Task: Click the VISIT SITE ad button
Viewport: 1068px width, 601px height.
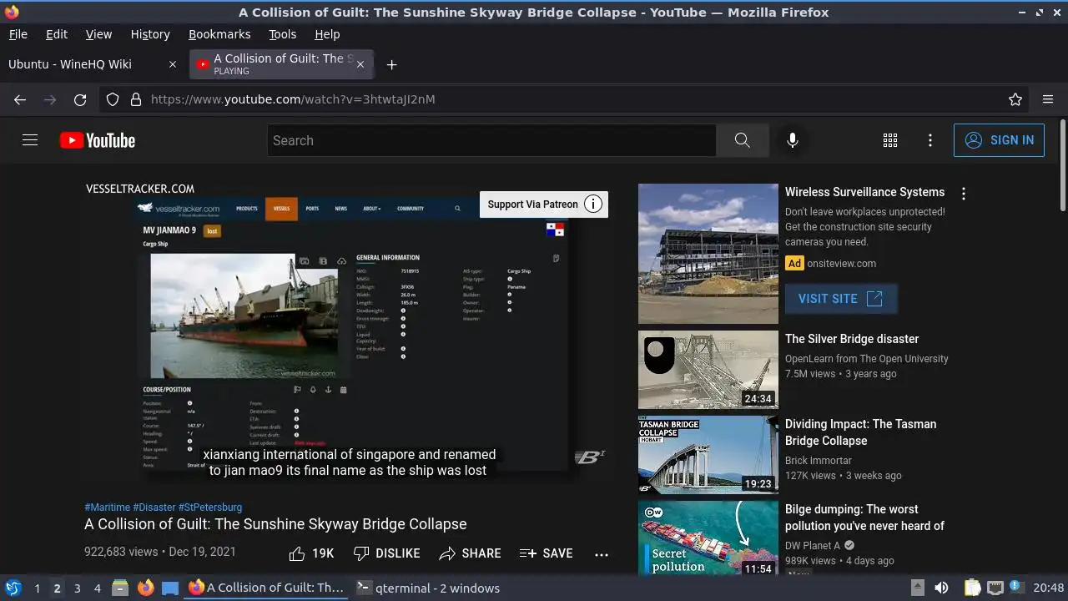Action: 841,299
